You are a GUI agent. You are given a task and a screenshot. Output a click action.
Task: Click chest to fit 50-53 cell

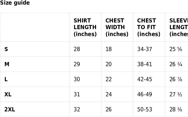pyautogui.click(x=145, y=109)
